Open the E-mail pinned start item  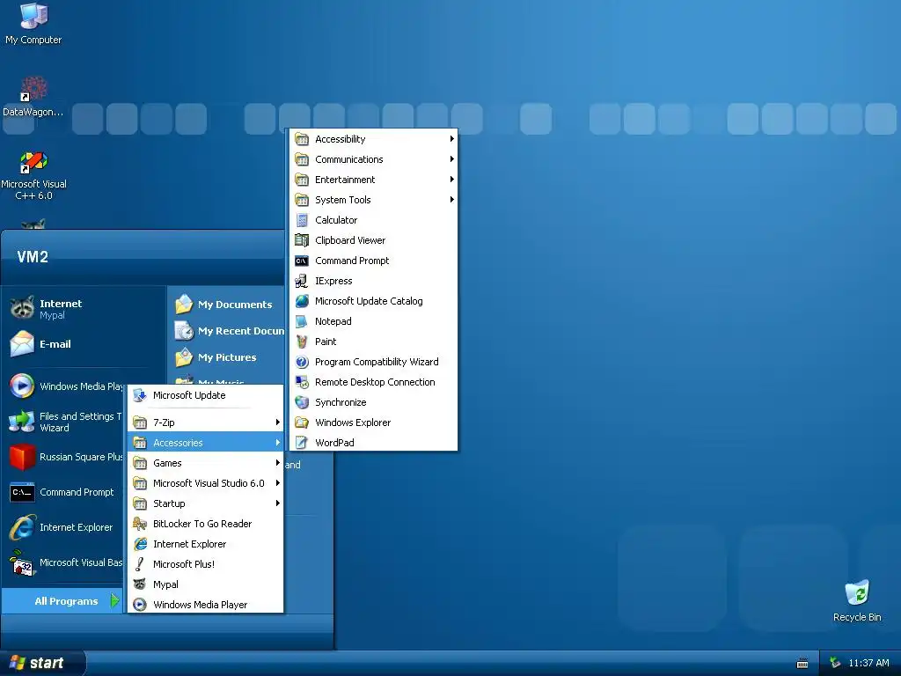(84, 344)
